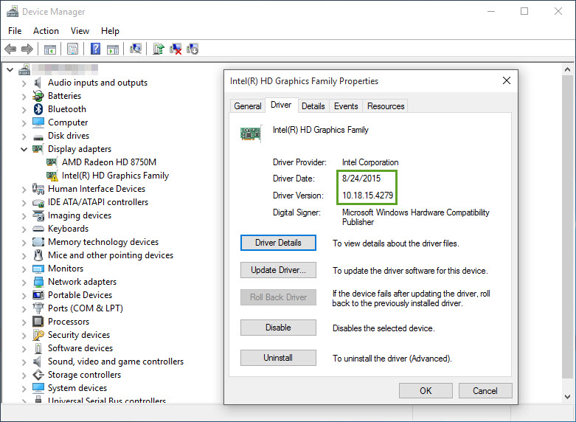This screenshot has height=422, width=576.
Task: Expand the Monitors node
Action: click(24, 269)
